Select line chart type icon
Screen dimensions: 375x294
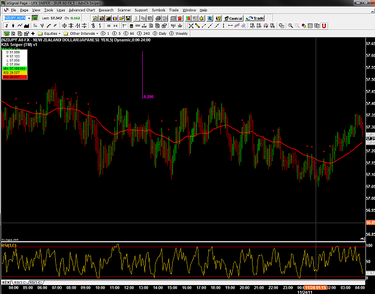point(20,26)
